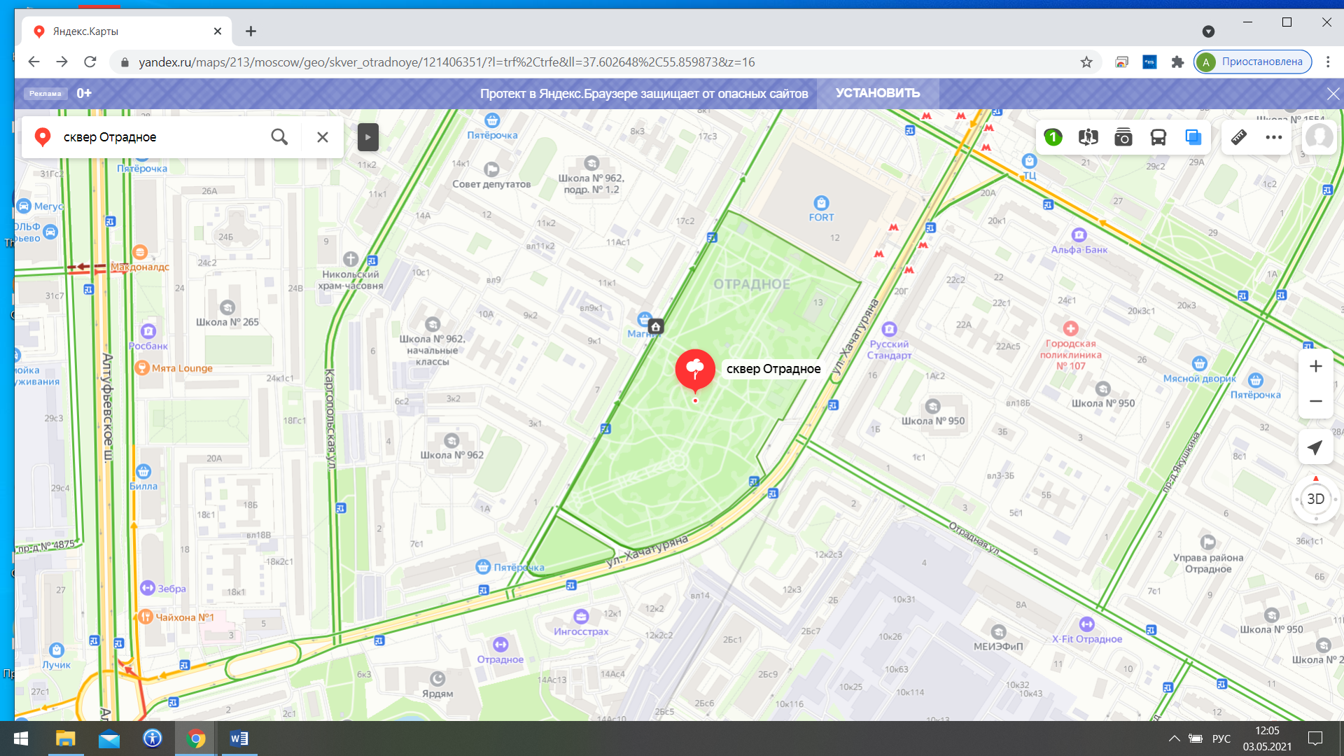Select the Яндекс.Карты tab

[126, 31]
